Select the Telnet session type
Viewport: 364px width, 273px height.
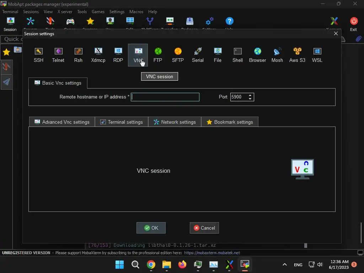pos(58,55)
